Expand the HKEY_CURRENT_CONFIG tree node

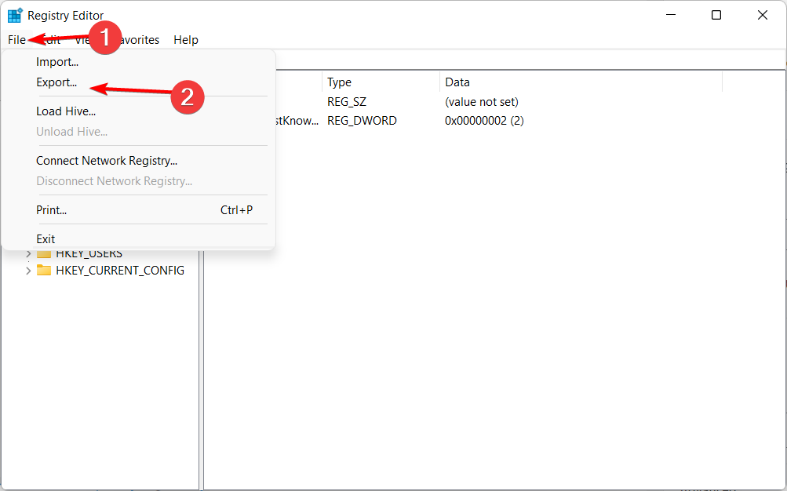click(28, 270)
